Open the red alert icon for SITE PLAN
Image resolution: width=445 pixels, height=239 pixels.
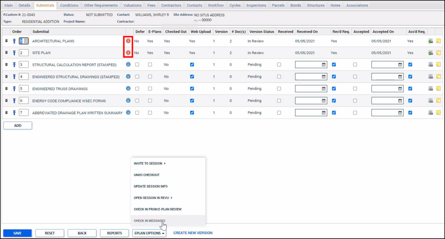128,53
